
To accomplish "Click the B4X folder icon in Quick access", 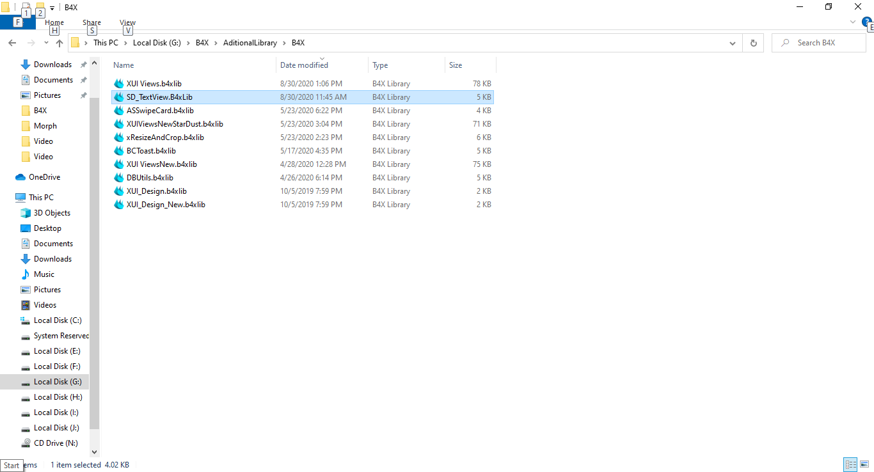I will click(26, 111).
